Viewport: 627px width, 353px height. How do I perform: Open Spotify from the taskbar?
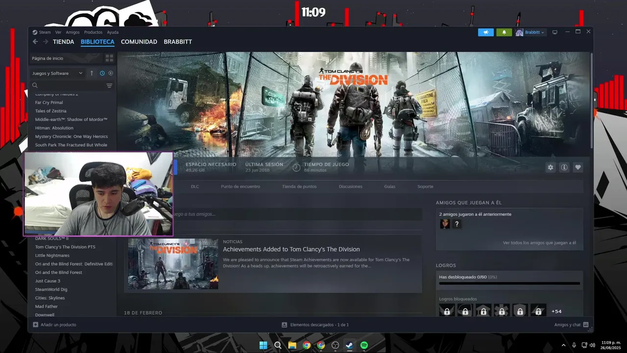(x=364, y=345)
